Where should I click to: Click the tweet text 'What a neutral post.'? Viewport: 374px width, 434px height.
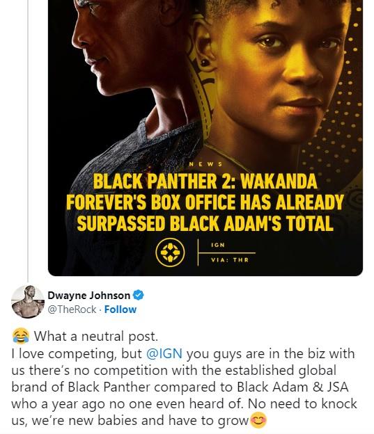coord(96,336)
